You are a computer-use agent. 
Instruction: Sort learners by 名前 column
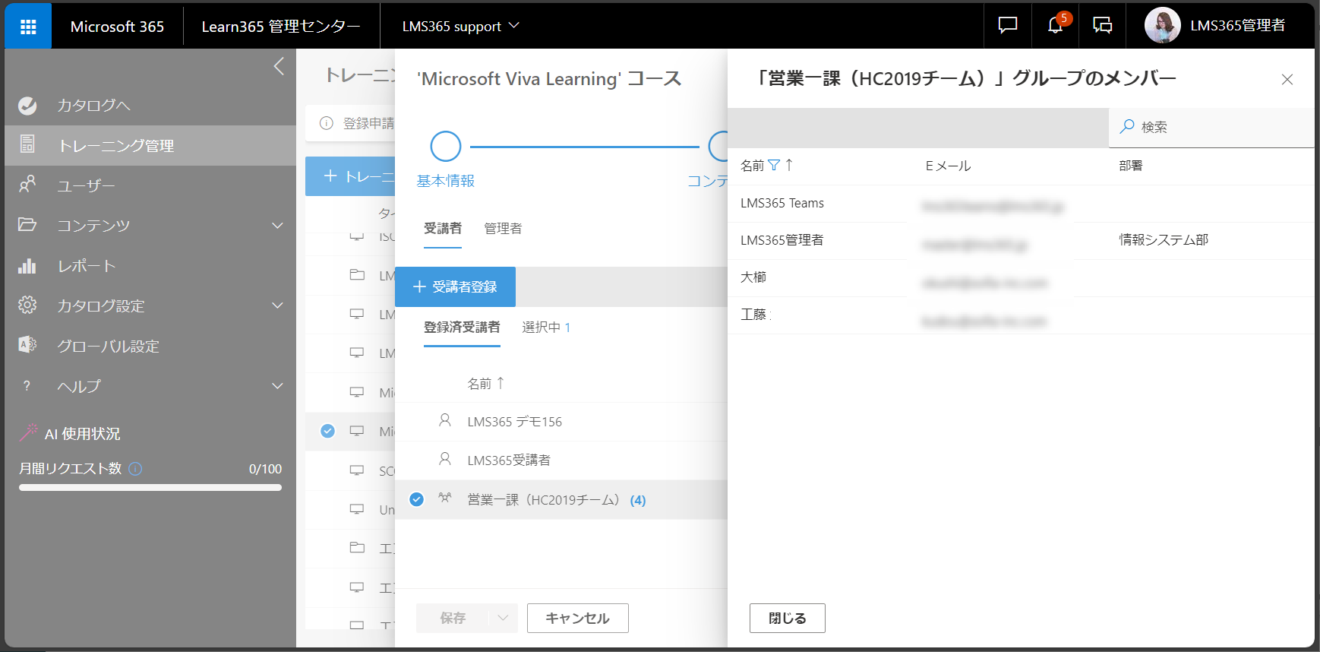485,384
